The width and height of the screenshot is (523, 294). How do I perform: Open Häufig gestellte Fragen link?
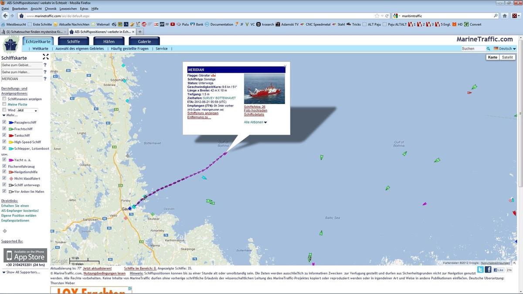(x=130, y=49)
